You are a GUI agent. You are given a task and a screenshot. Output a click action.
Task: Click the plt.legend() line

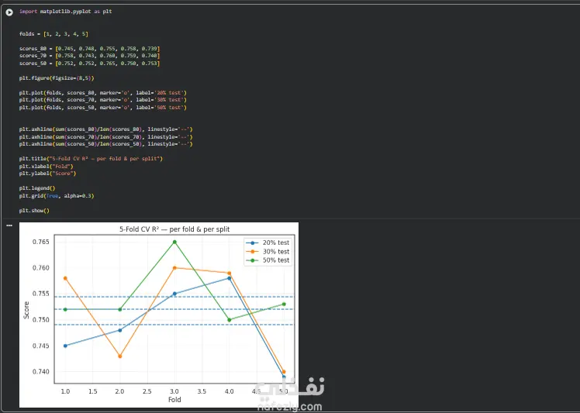(37, 188)
